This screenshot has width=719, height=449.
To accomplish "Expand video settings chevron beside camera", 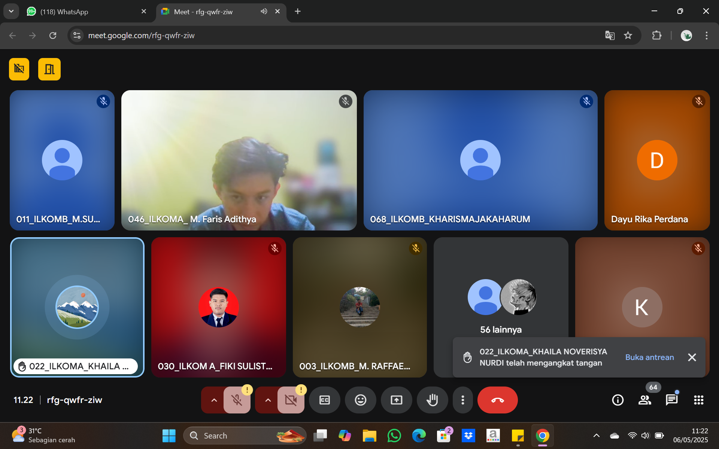I will coord(268,400).
